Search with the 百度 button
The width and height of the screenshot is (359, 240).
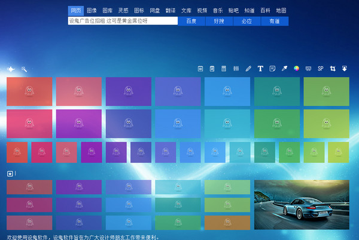(x=191, y=21)
